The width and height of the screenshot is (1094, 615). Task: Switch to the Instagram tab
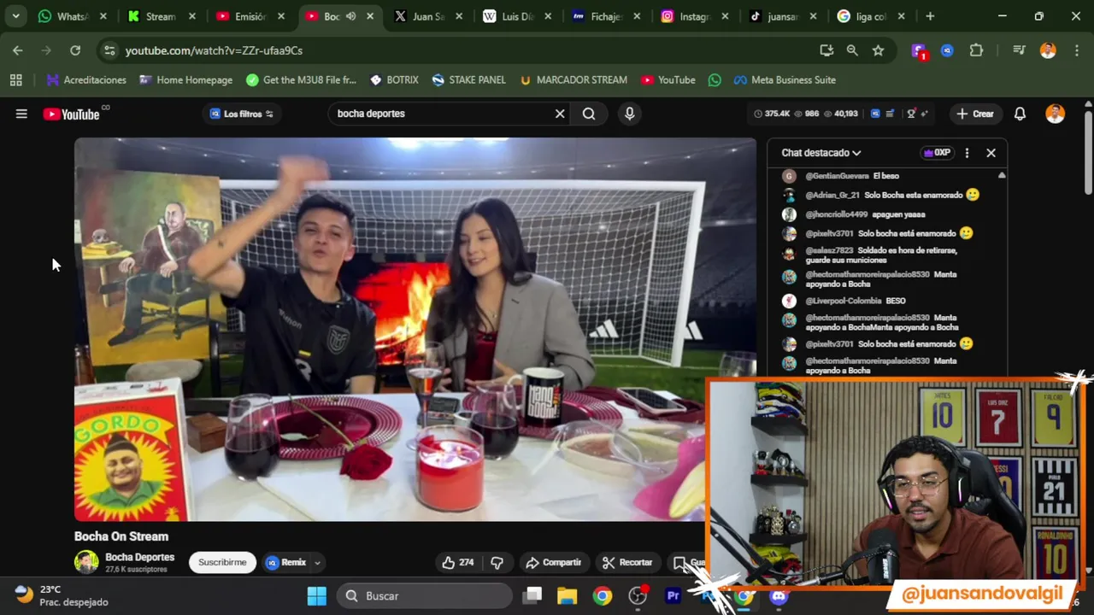(x=694, y=16)
